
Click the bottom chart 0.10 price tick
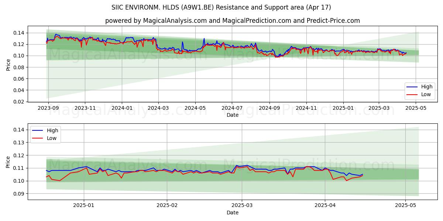(19, 181)
